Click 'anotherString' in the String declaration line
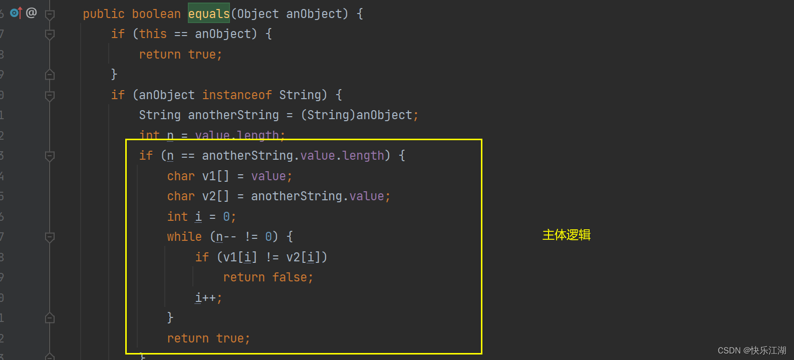794x360 pixels. pyautogui.click(x=233, y=115)
